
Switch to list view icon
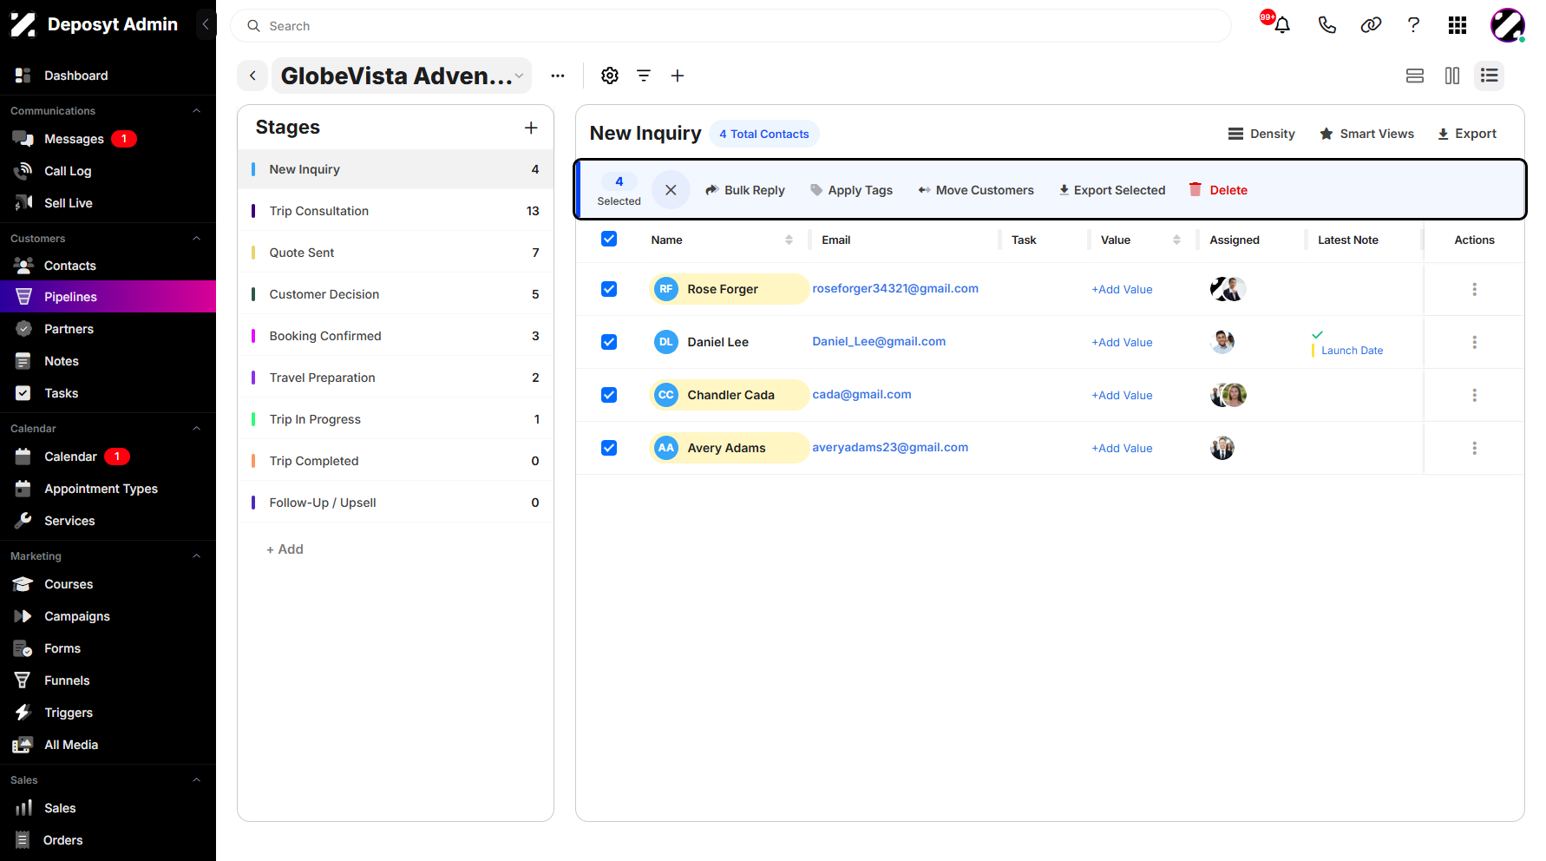(x=1490, y=76)
